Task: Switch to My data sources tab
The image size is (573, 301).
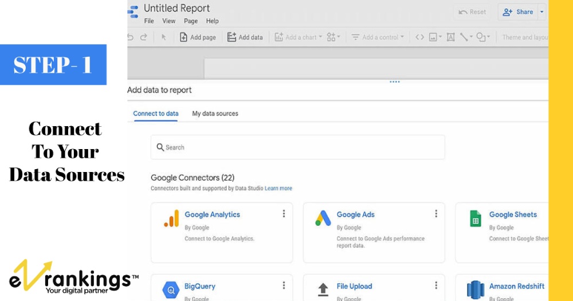Action: coord(215,114)
